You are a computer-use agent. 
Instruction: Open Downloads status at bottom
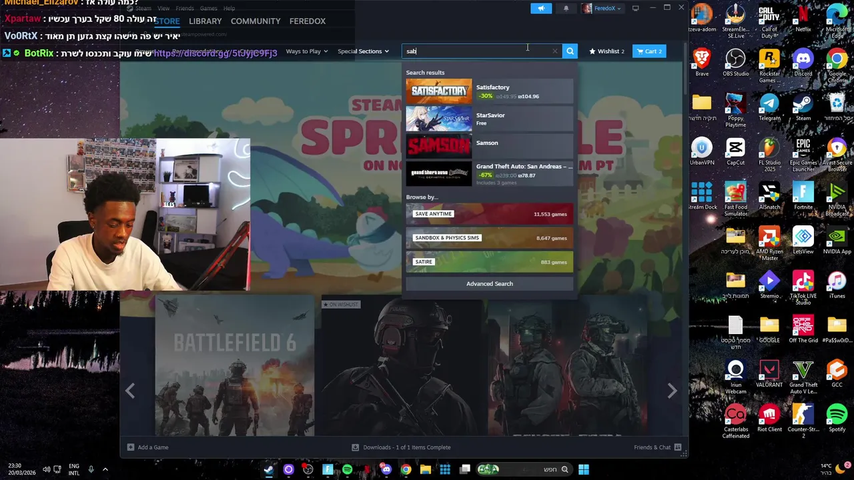pos(401,447)
